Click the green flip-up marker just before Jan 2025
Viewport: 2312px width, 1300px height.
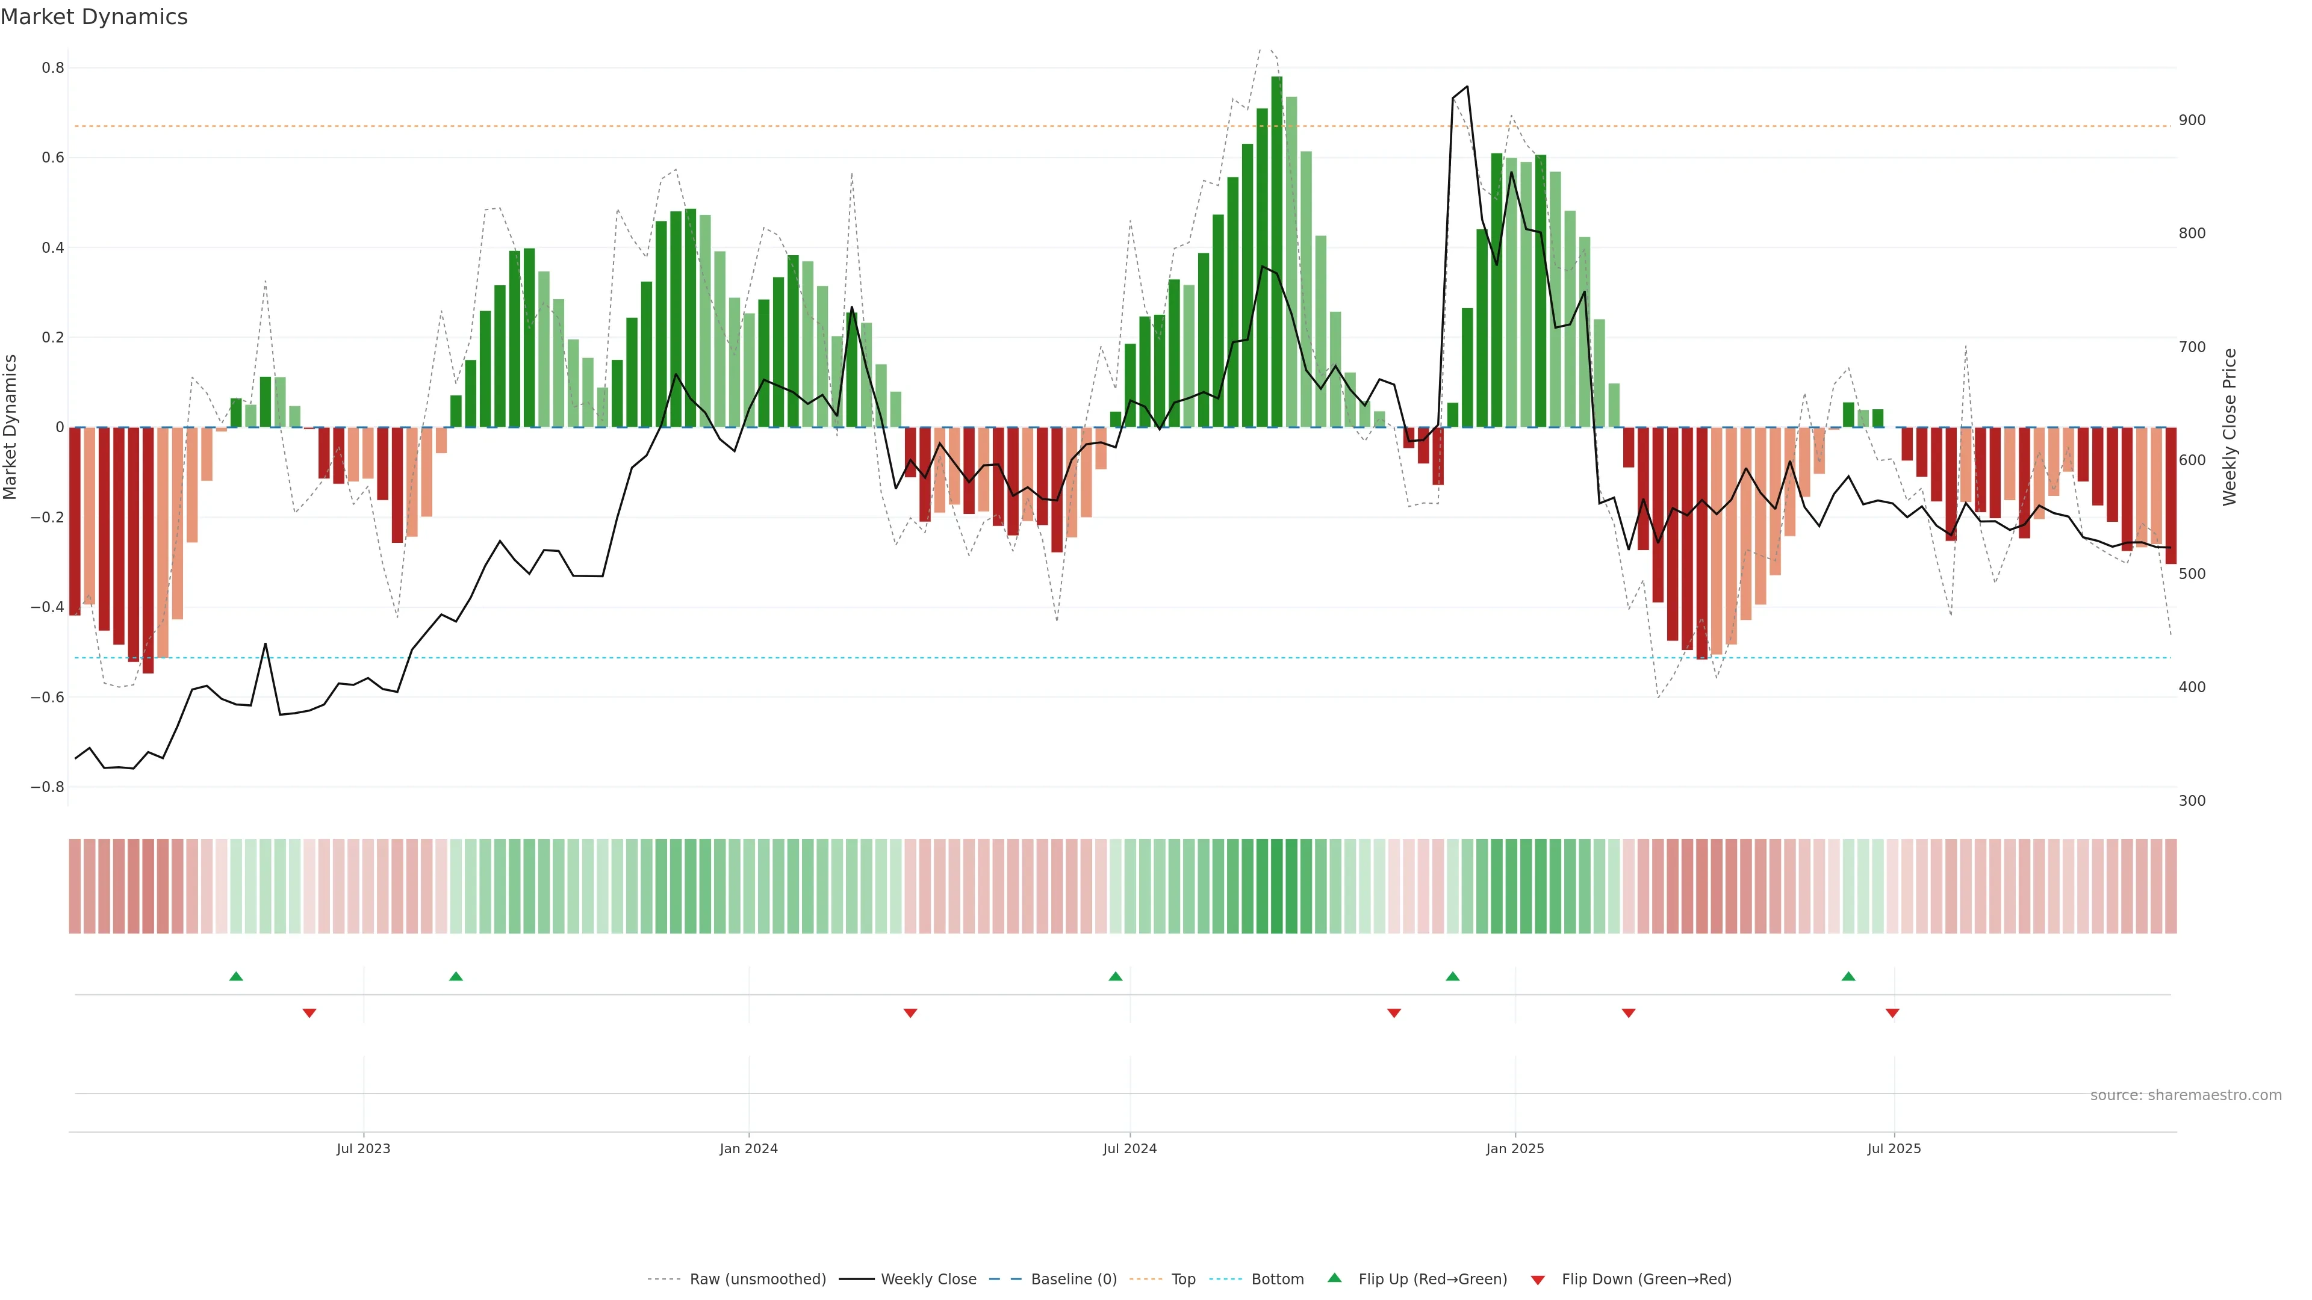[1453, 976]
